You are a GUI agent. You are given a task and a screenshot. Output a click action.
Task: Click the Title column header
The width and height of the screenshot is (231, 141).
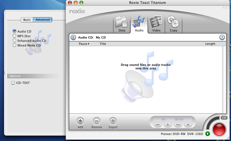click(x=103, y=44)
